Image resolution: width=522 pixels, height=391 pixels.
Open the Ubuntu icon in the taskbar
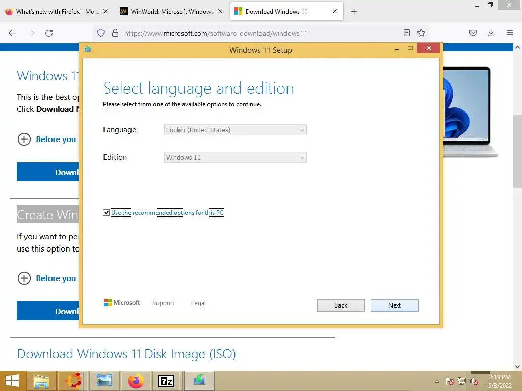73,381
